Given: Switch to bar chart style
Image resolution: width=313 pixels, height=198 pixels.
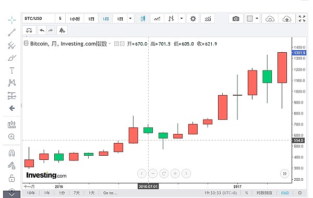Looking at the screenshot, I should pyautogui.click(x=171, y=19).
